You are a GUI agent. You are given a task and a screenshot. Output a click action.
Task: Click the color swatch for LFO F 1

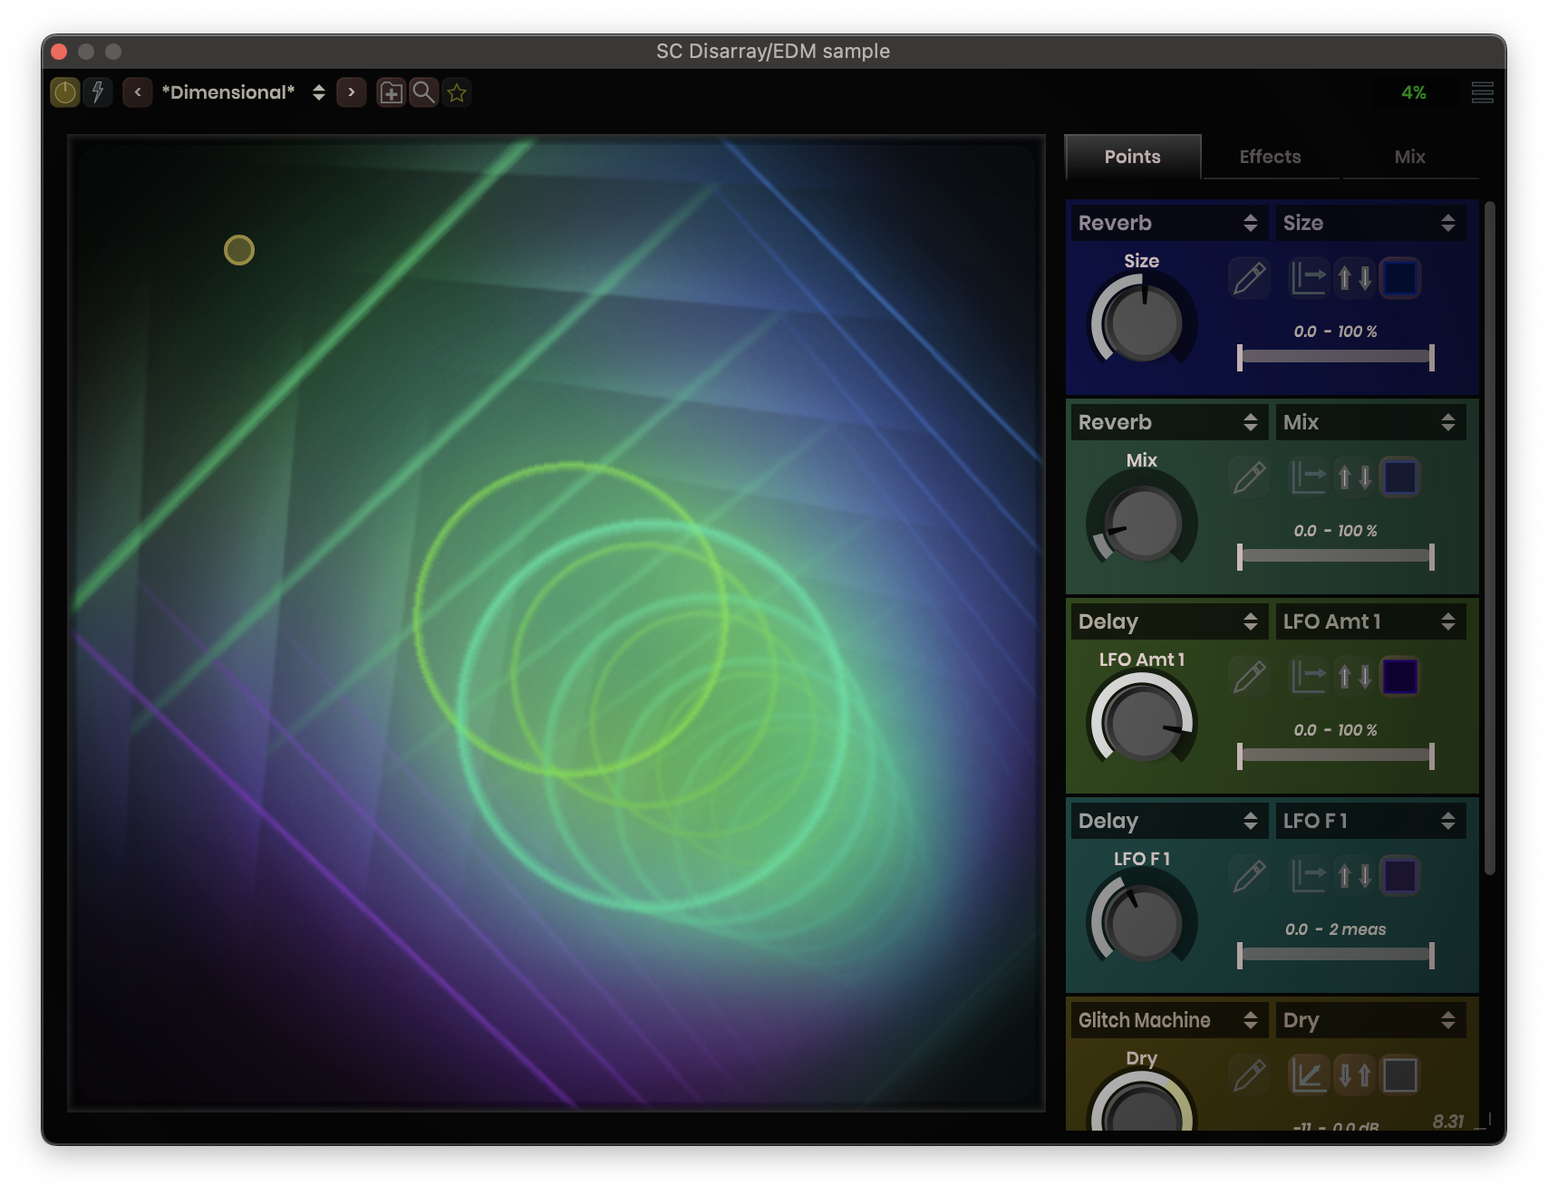[x=1400, y=876]
